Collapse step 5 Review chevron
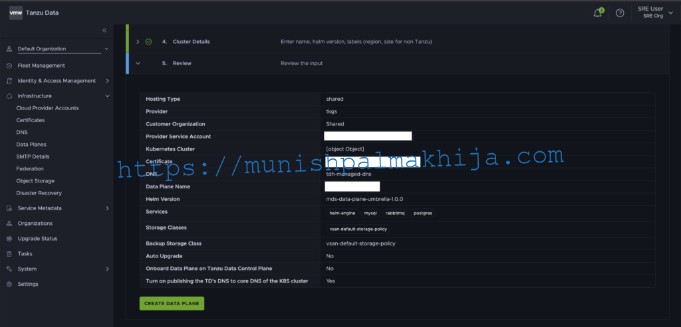Screen dimensions: 681x327 point(138,63)
